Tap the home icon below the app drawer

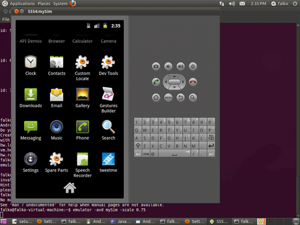click(70, 188)
